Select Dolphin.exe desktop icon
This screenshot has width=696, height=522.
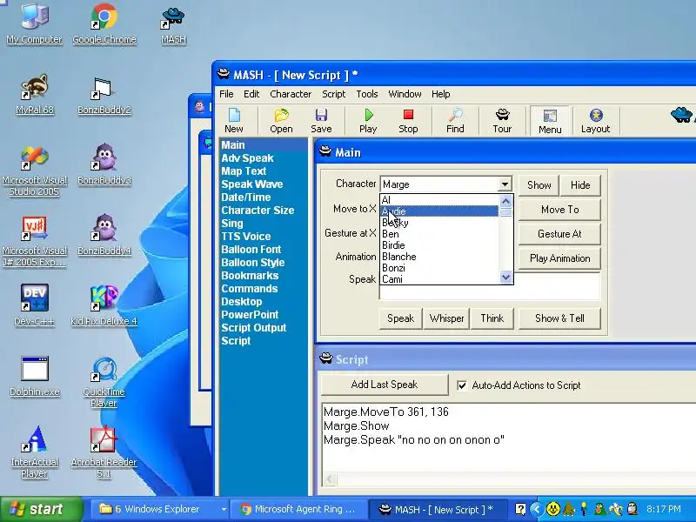[34, 376]
